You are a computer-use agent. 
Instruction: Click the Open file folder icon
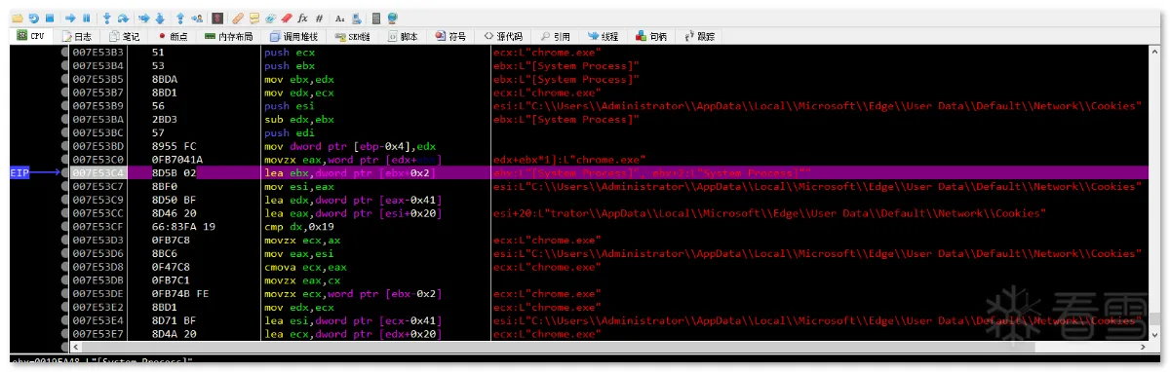(x=17, y=18)
